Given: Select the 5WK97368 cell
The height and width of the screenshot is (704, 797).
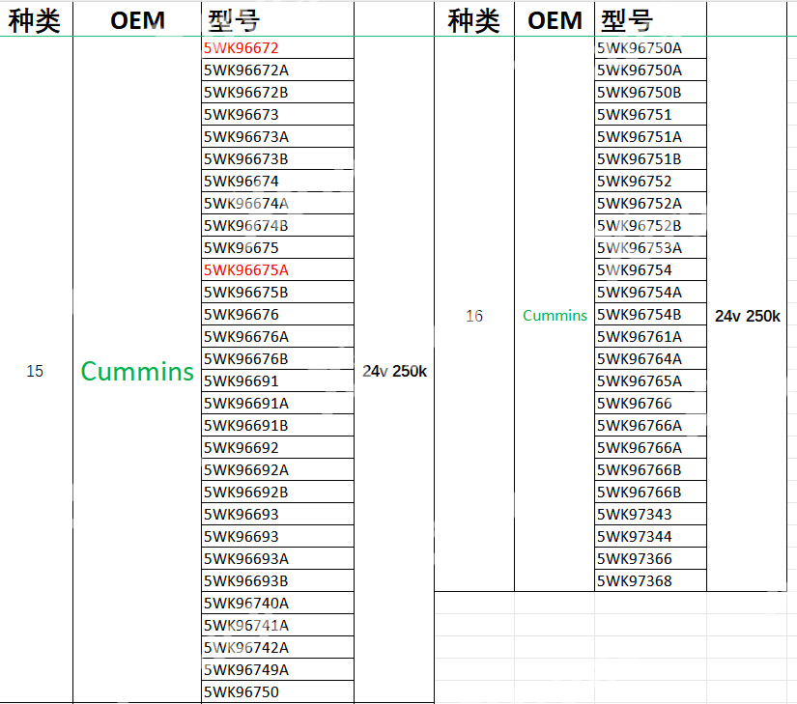Looking at the screenshot, I should (x=650, y=580).
